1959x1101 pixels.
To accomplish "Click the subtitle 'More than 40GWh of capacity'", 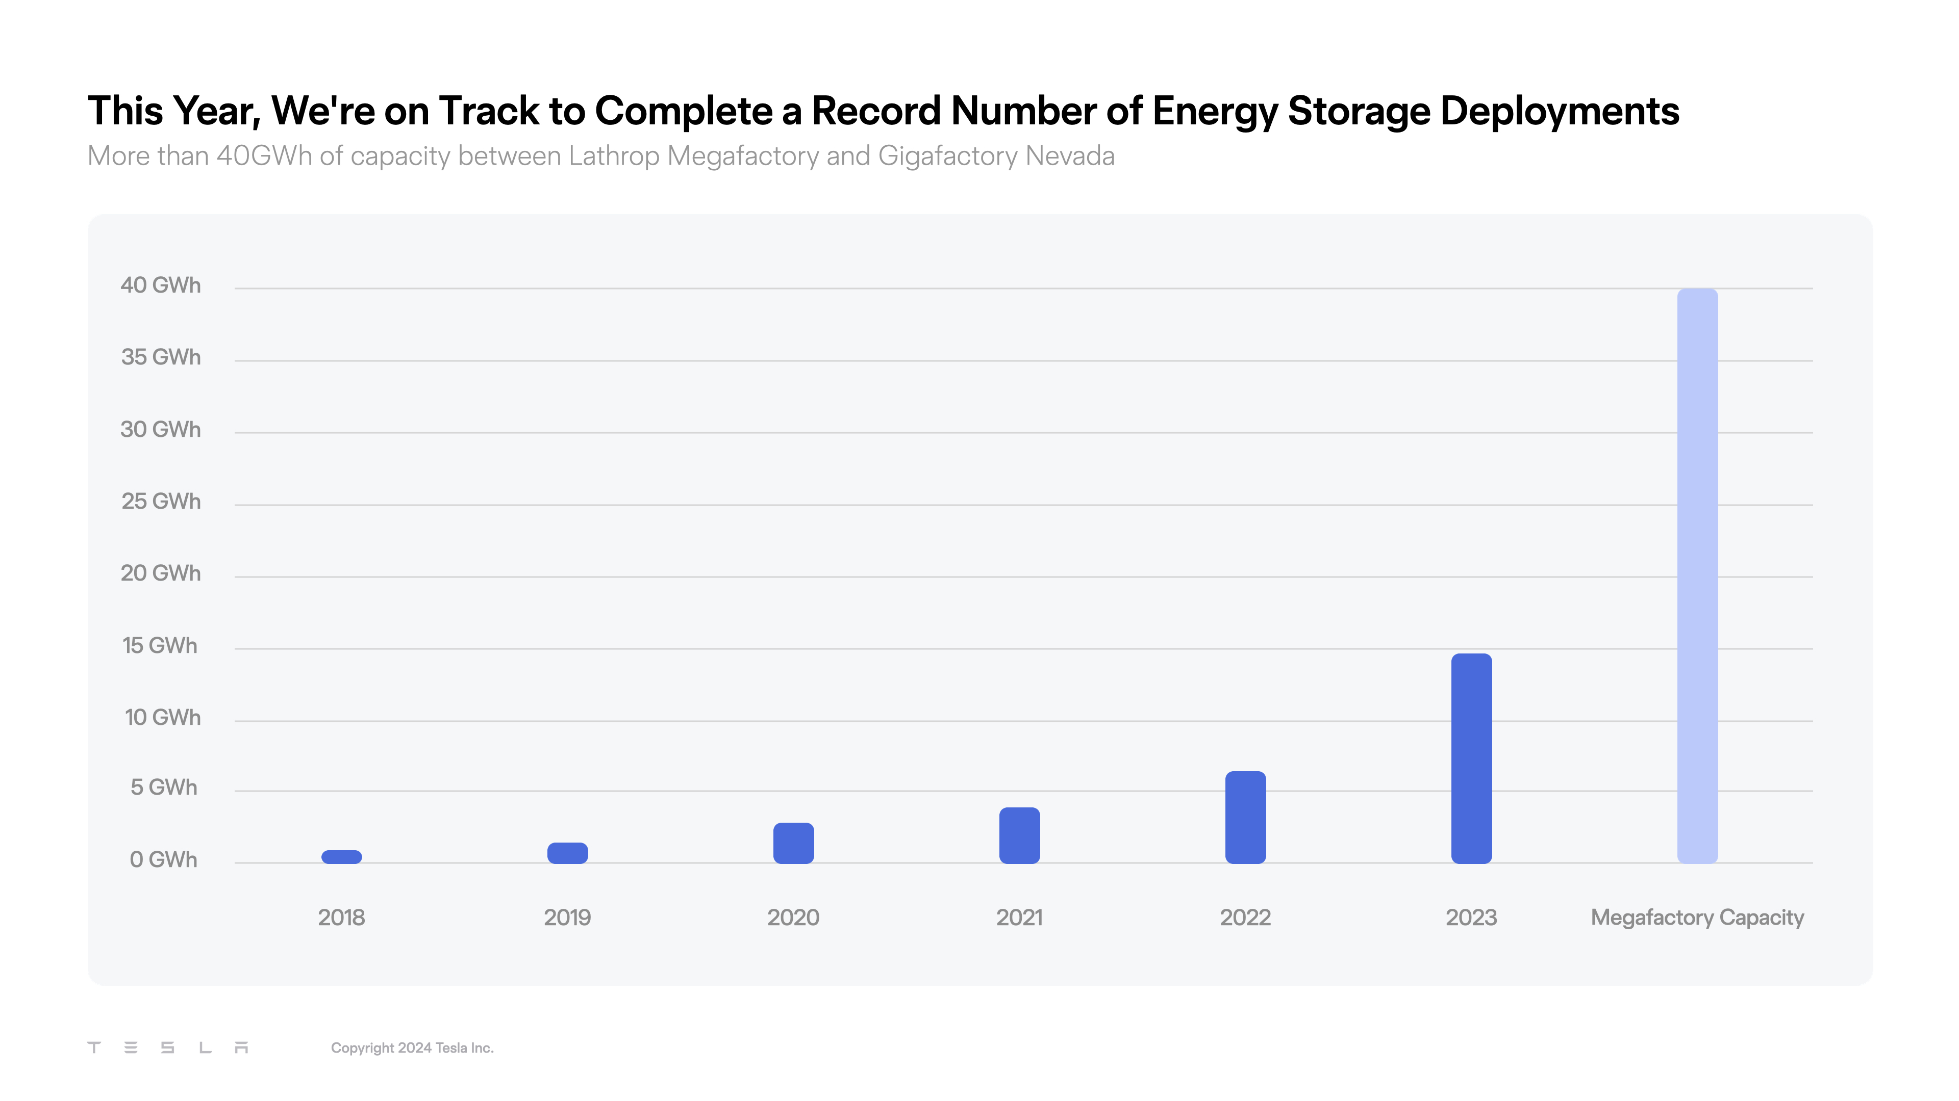I will tap(601, 156).
